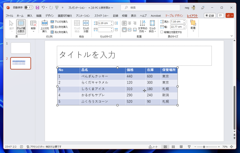Click the Save icon in title bar
Viewport: 240px width, 153px height.
pos(37,7)
